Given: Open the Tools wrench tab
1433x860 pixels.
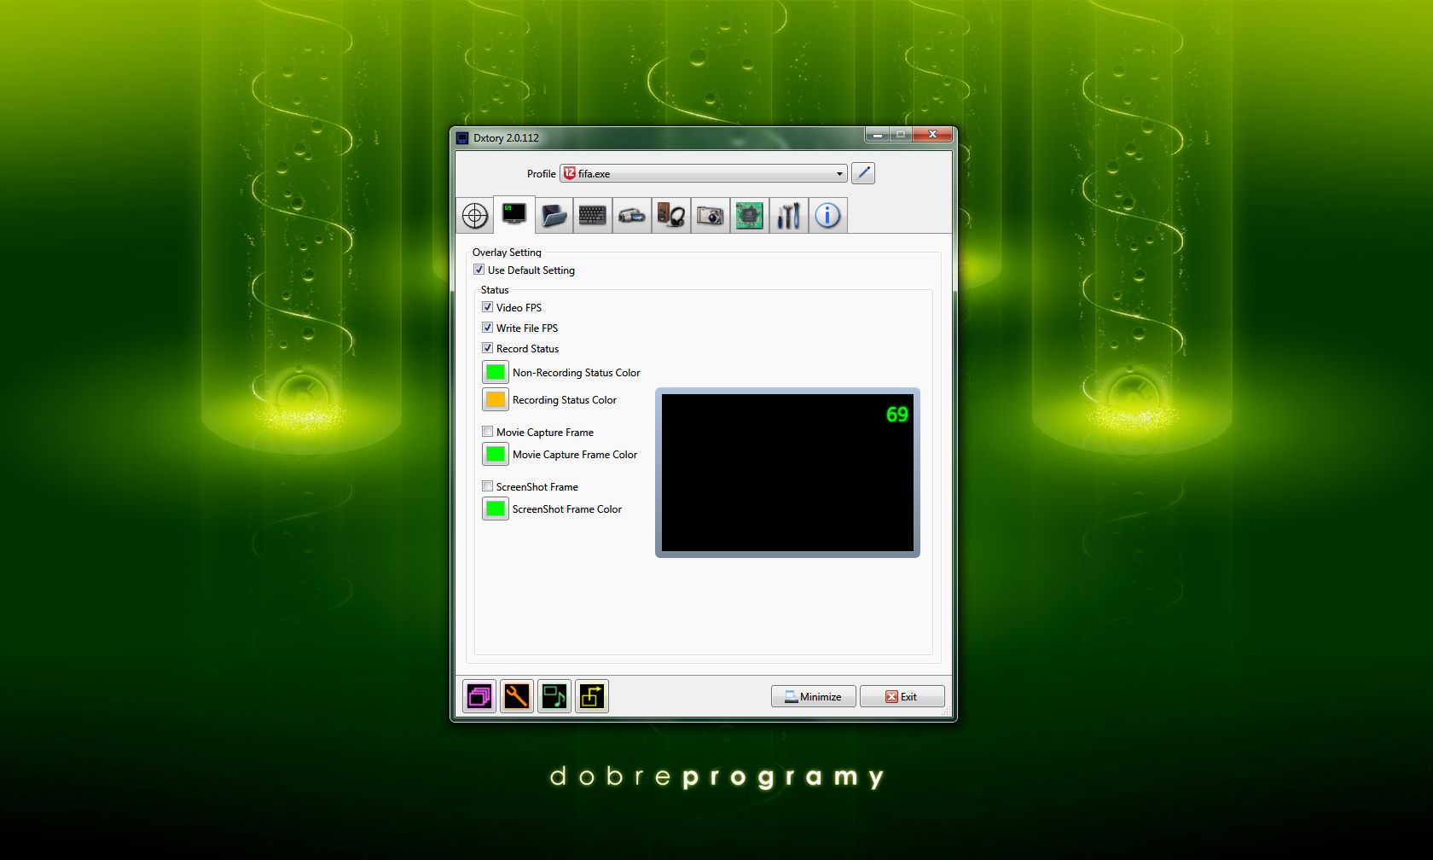Looking at the screenshot, I should pos(788,215).
